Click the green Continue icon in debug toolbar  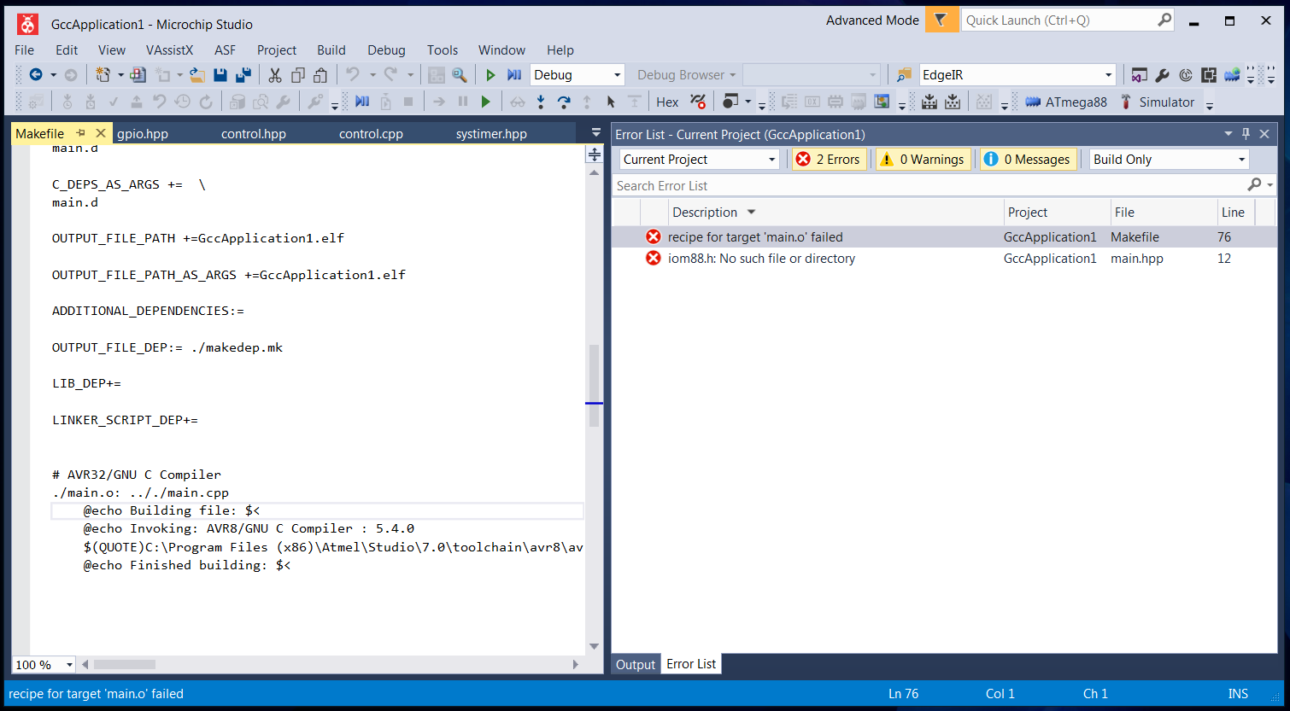click(485, 102)
